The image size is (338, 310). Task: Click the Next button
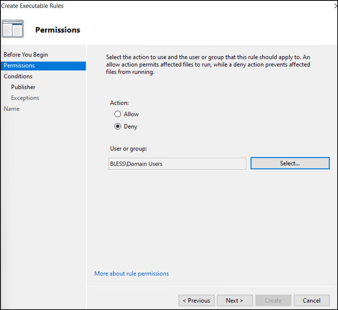pos(235,300)
